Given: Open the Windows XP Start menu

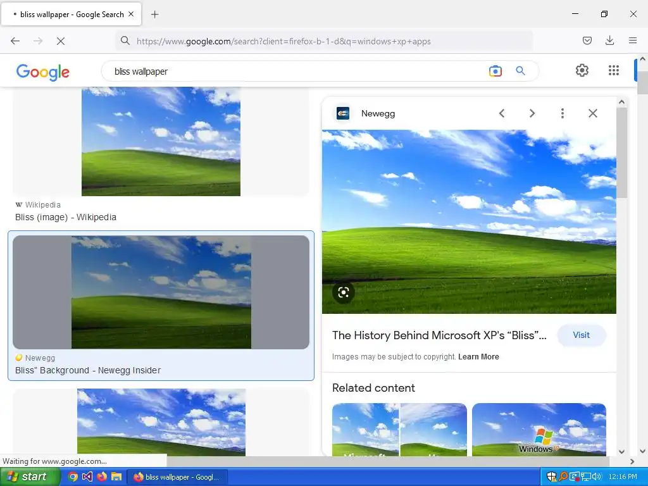Looking at the screenshot, I should click(x=29, y=477).
